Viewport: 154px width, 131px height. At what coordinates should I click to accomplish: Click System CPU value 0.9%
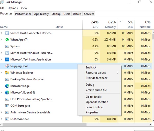(x=95, y=46)
